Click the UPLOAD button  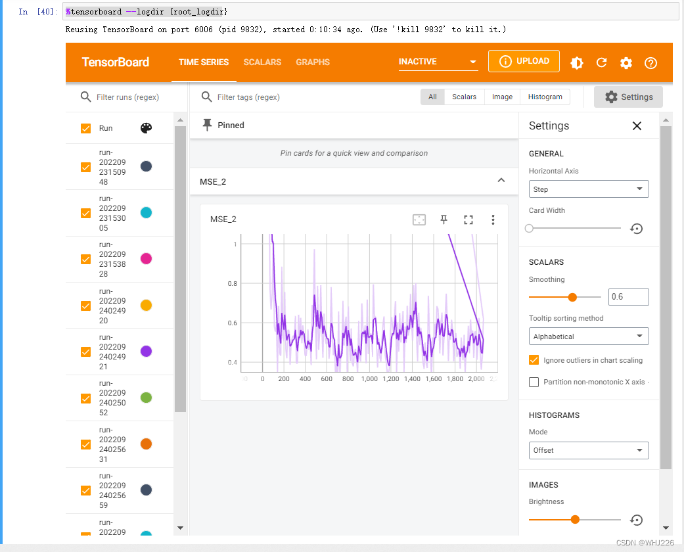524,61
